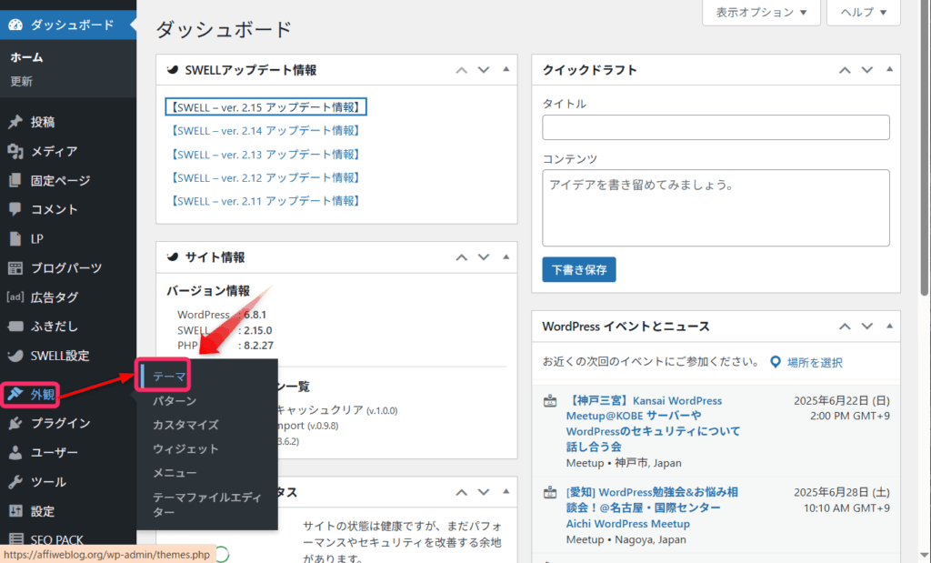The image size is (931, 563).
Task: Click the plug icon beside プラグイン
Action: [x=15, y=424]
